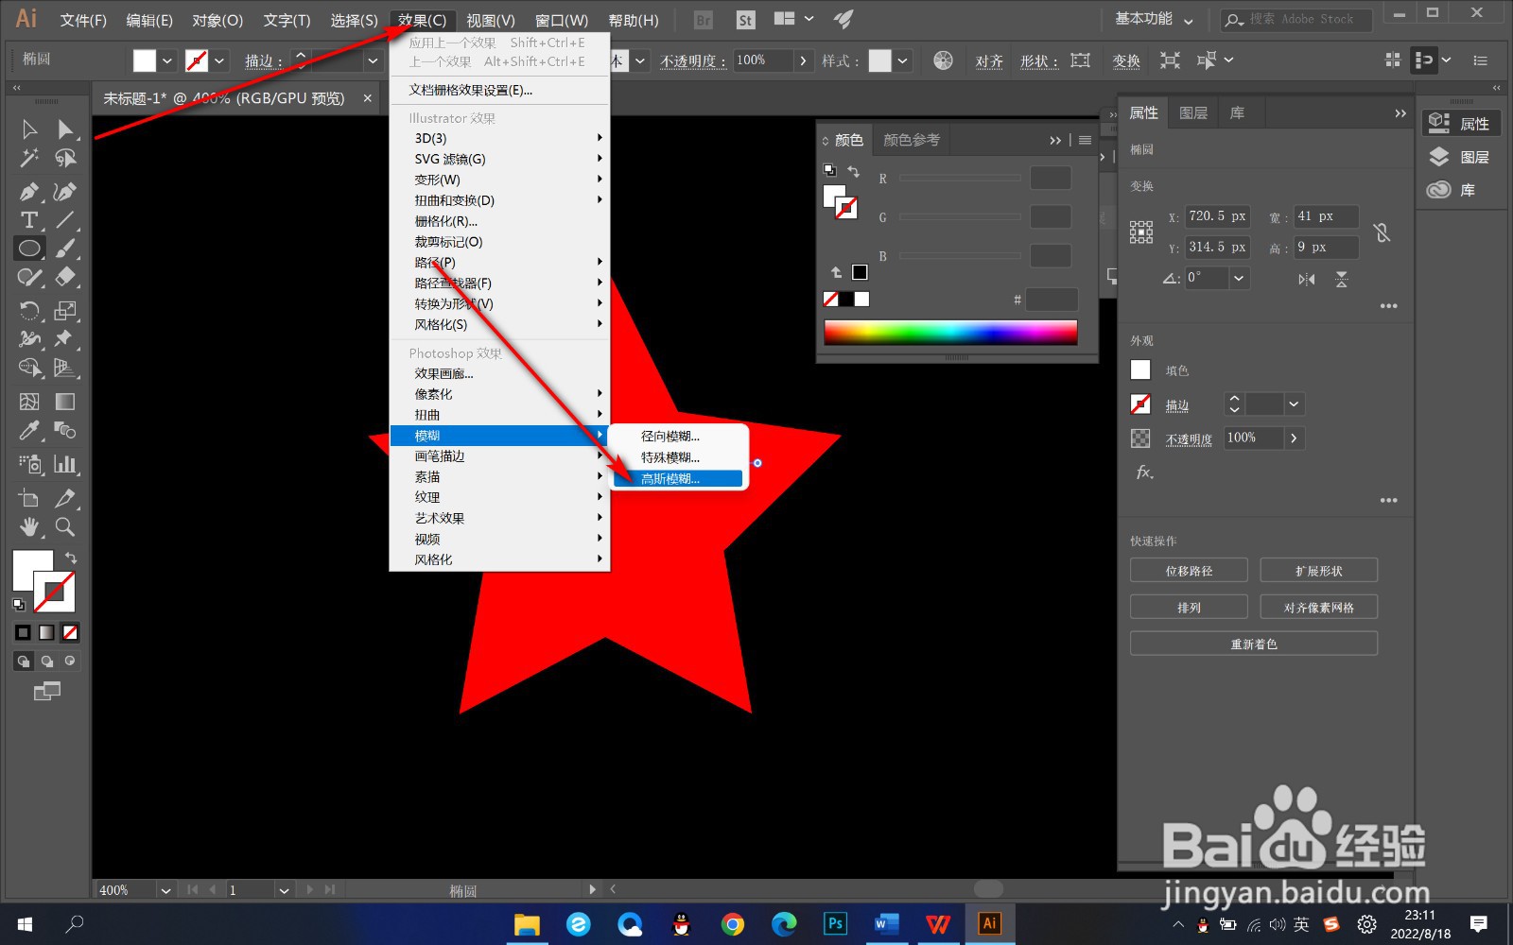
Task: Choose the Lasso tool
Action: 65,158
